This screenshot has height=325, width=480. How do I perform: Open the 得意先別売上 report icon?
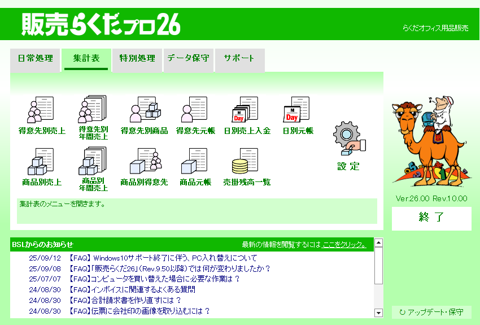click(x=41, y=111)
